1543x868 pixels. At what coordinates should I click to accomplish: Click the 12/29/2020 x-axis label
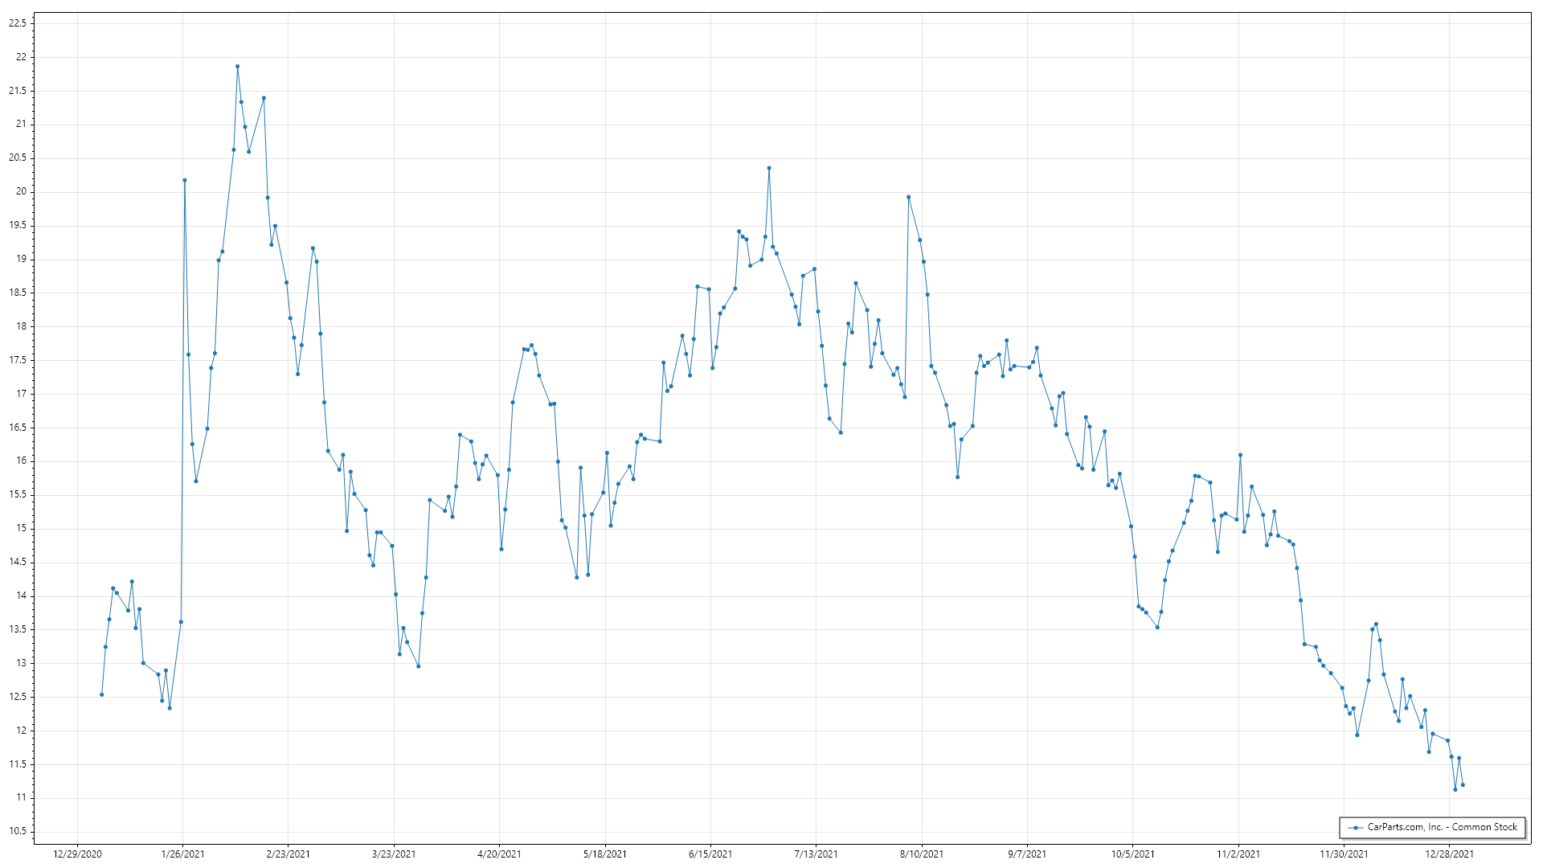(77, 854)
